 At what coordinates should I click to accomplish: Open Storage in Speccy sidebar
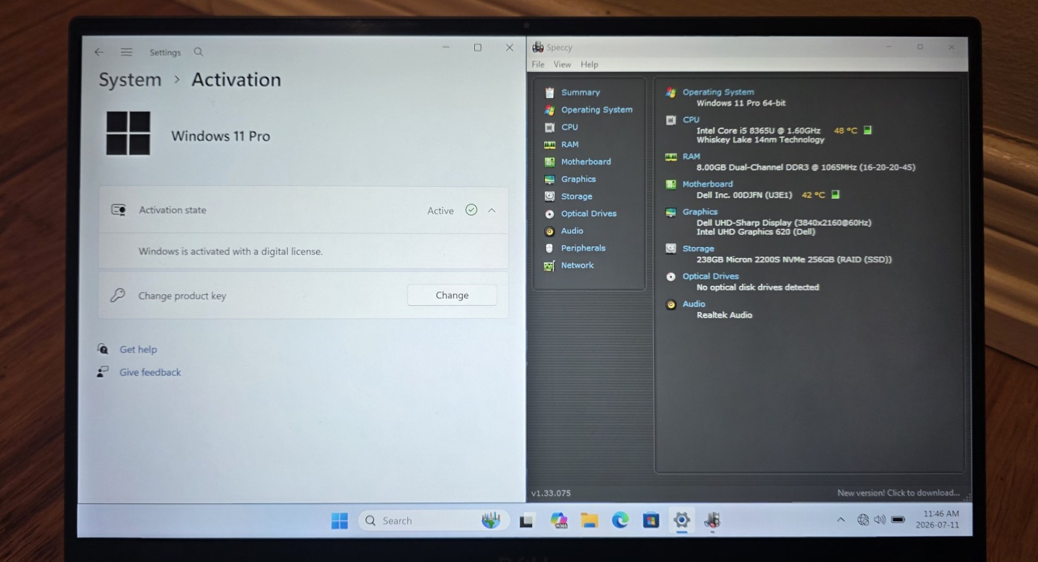(x=576, y=196)
